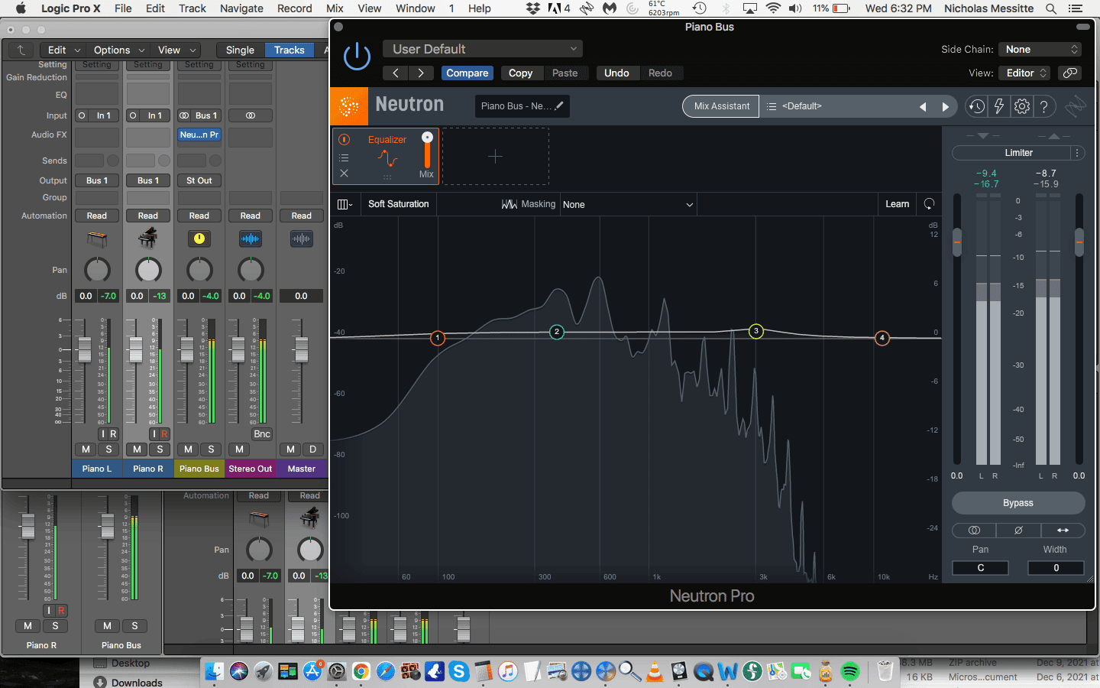Click the plugin link chain icon
This screenshot has width=1100, height=688.
[x=1070, y=73]
